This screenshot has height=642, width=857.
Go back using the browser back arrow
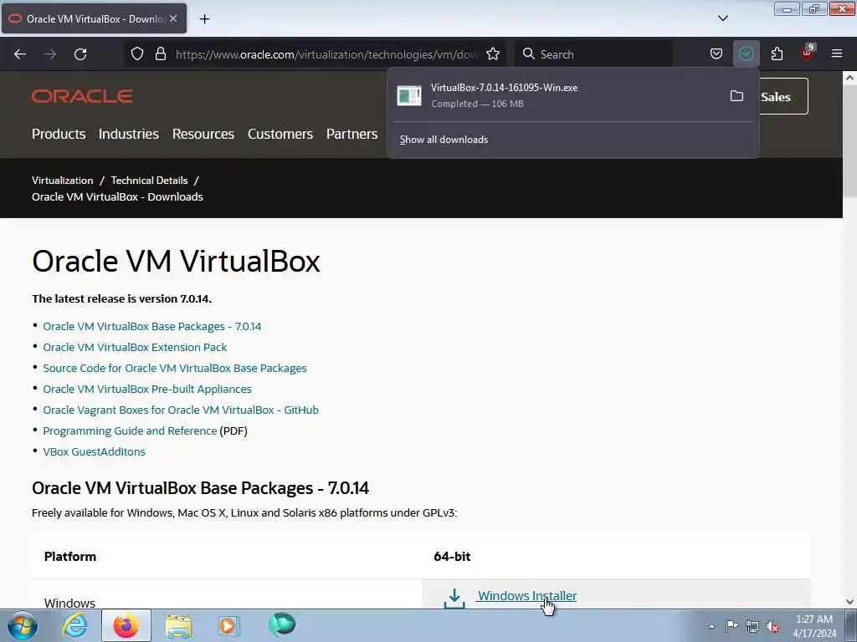pyautogui.click(x=20, y=54)
